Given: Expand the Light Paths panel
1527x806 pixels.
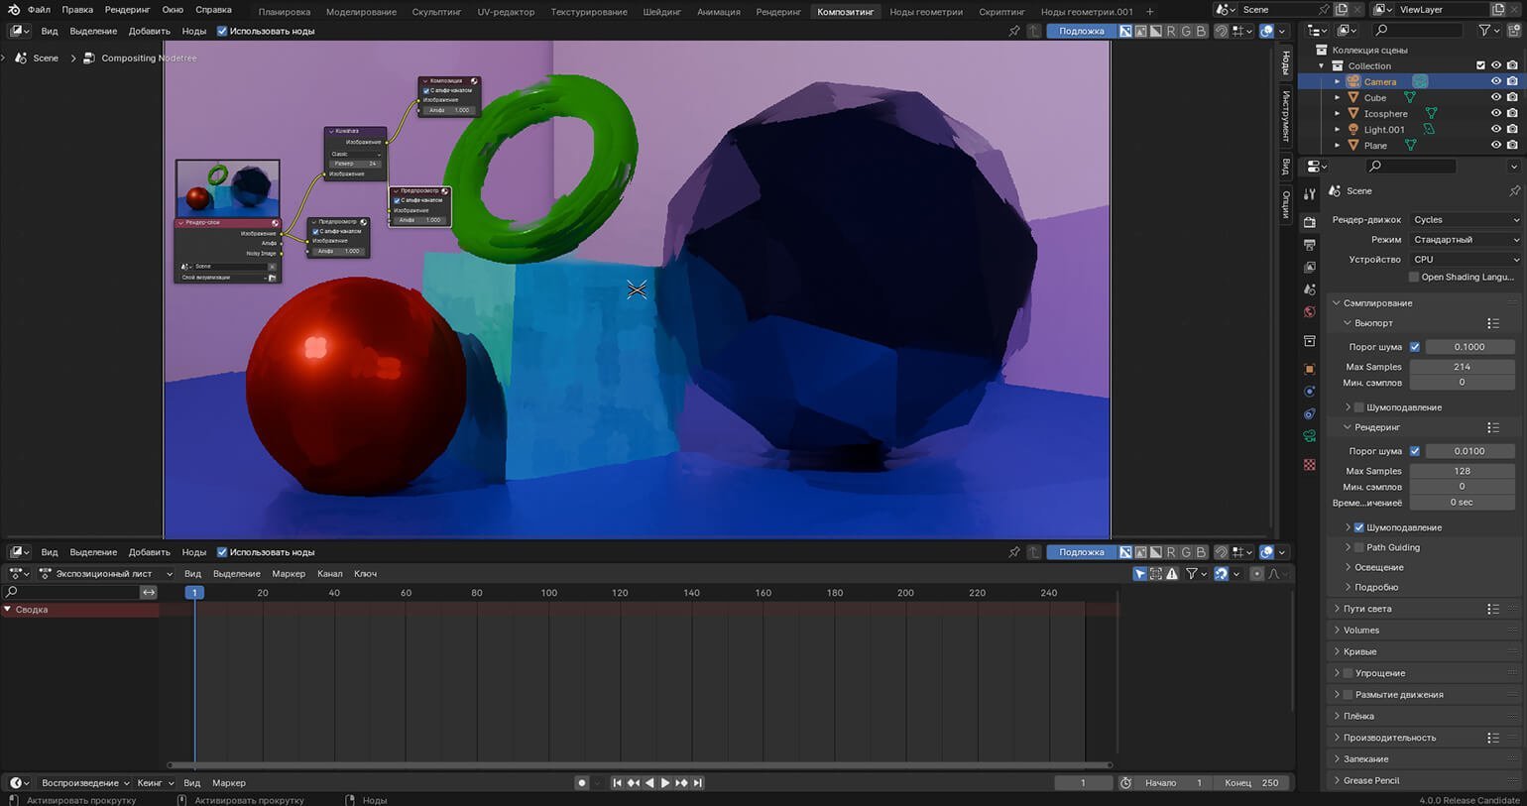Looking at the screenshot, I should pos(1367,609).
